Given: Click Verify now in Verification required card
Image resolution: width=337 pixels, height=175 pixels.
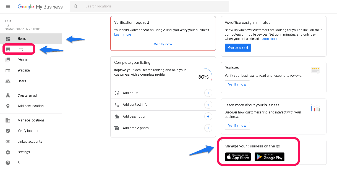Looking at the screenshot, I should pos(163,44).
